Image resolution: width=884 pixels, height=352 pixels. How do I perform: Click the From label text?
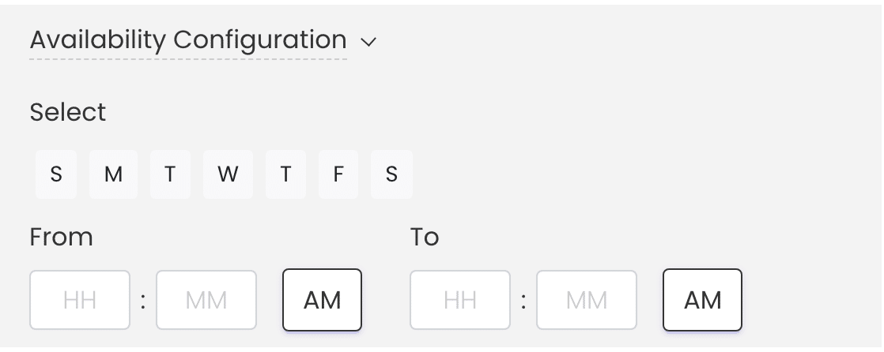tap(62, 237)
